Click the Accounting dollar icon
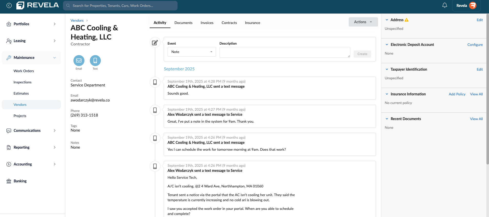The height and width of the screenshot is (217, 489). (9, 164)
